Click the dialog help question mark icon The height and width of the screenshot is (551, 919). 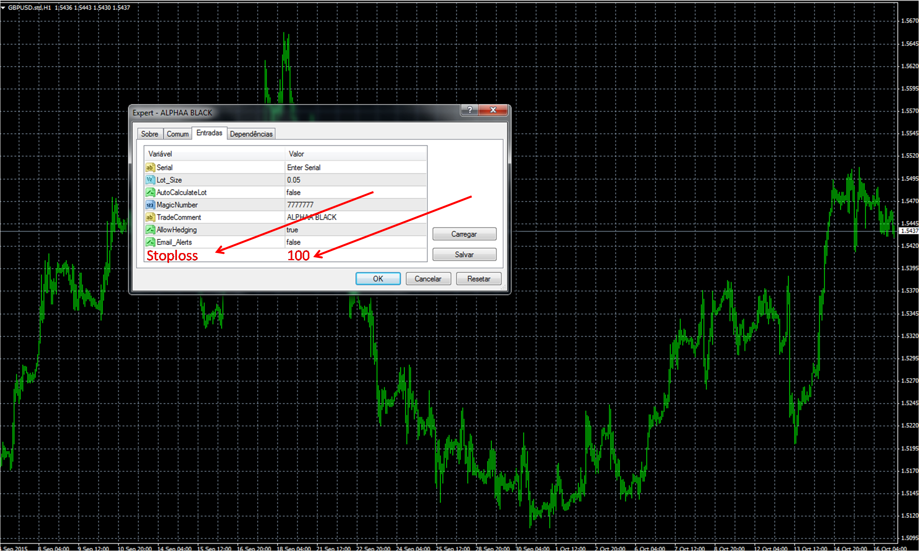[470, 110]
